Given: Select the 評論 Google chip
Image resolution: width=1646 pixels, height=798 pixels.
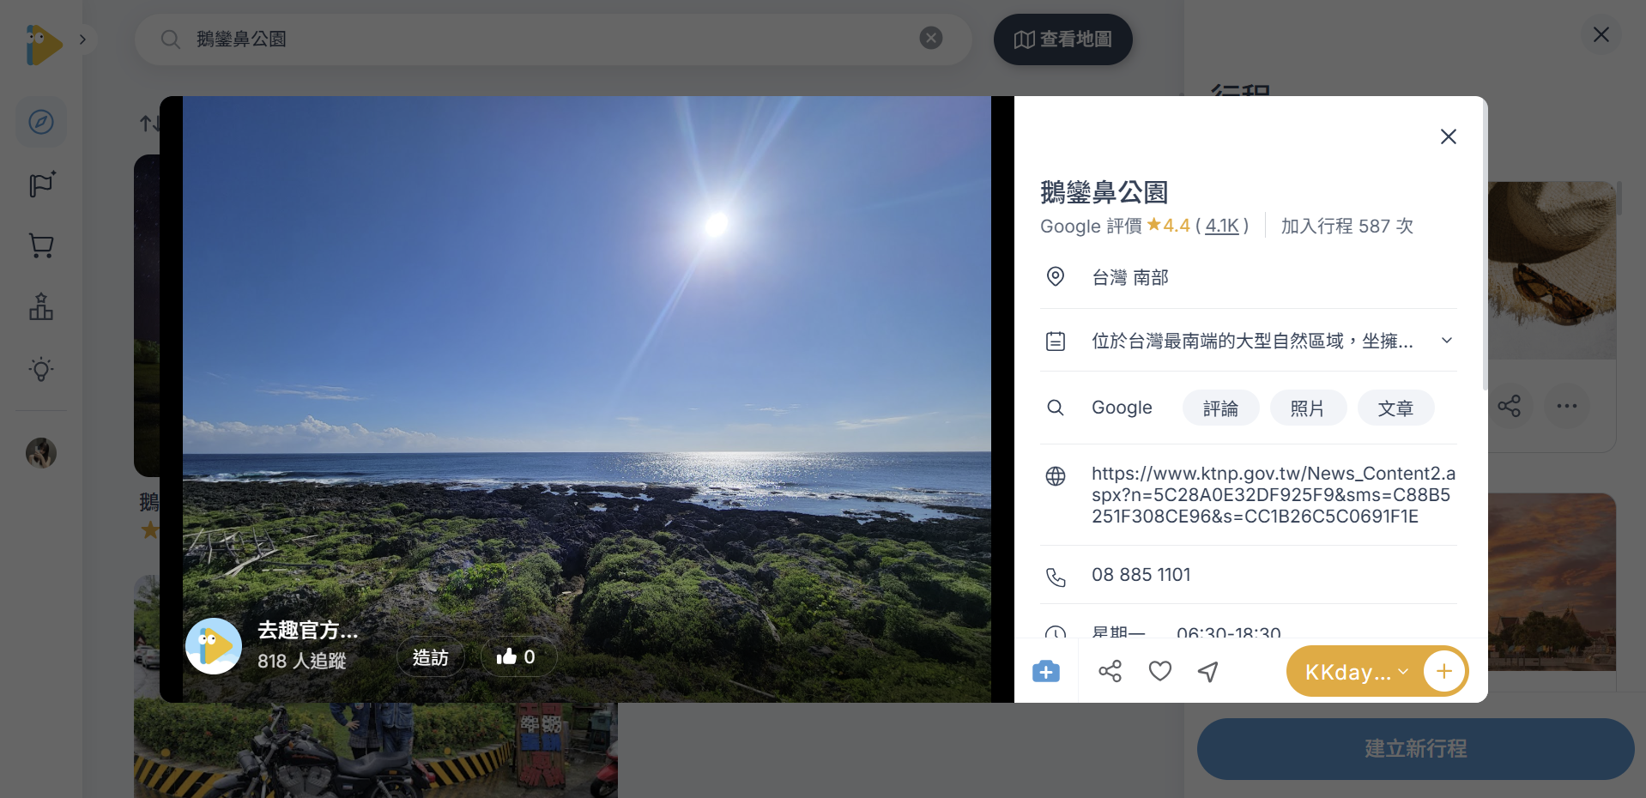Looking at the screenshot, I should tap(1220, 408).
